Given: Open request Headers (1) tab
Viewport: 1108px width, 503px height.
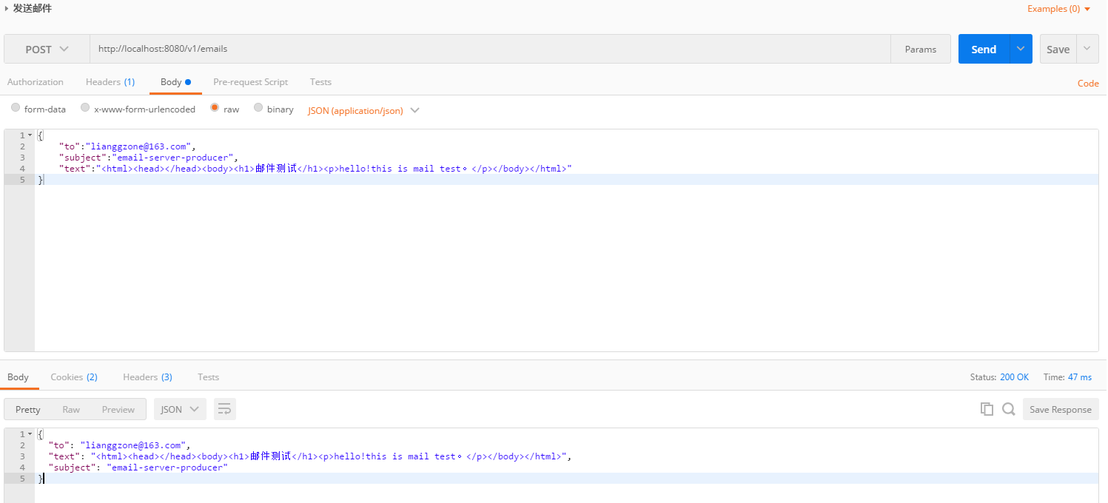Looking at the screenshot, I should pos(110,82).
